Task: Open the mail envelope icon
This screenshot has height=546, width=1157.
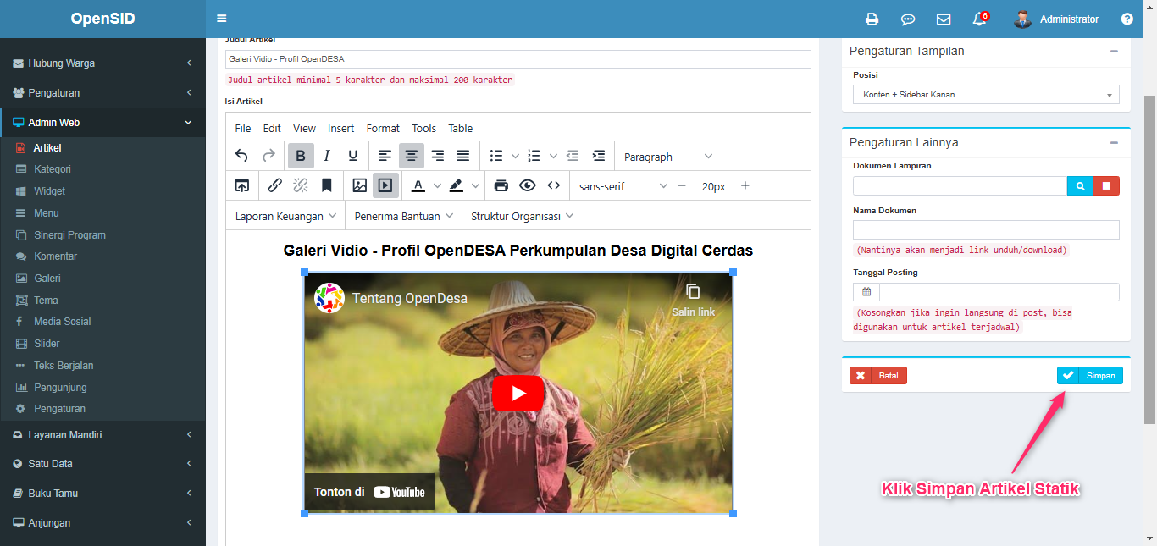Action: pos(944,19)
